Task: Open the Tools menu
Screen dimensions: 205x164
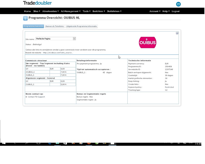Action: coord(87,11)
